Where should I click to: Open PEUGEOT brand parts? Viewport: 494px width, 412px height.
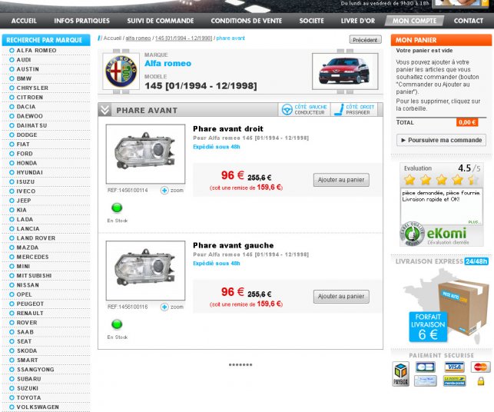[30, 304]
